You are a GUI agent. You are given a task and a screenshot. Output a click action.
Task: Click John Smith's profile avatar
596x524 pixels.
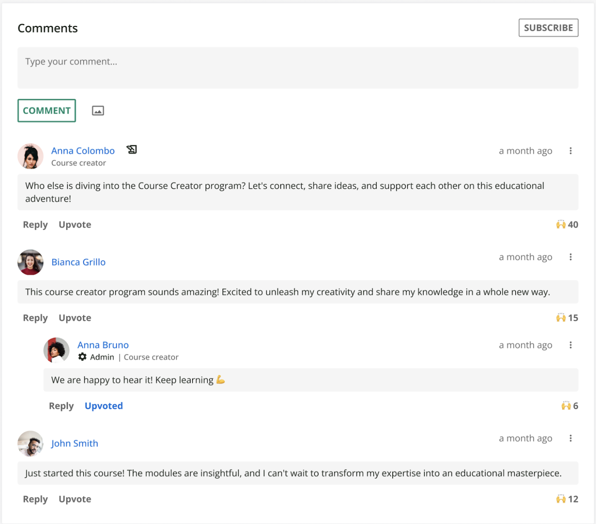click(x=31, y=443)
